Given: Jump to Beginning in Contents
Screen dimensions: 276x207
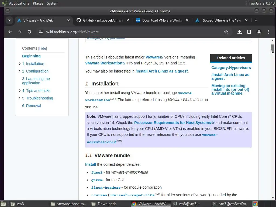Looking at the screenshot, I should (x=31, y=56).
